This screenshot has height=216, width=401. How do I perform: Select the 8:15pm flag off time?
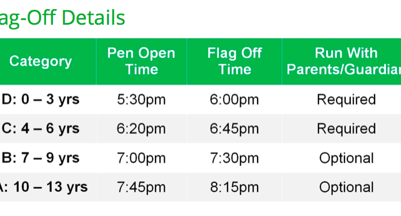(x=234, y=187)
